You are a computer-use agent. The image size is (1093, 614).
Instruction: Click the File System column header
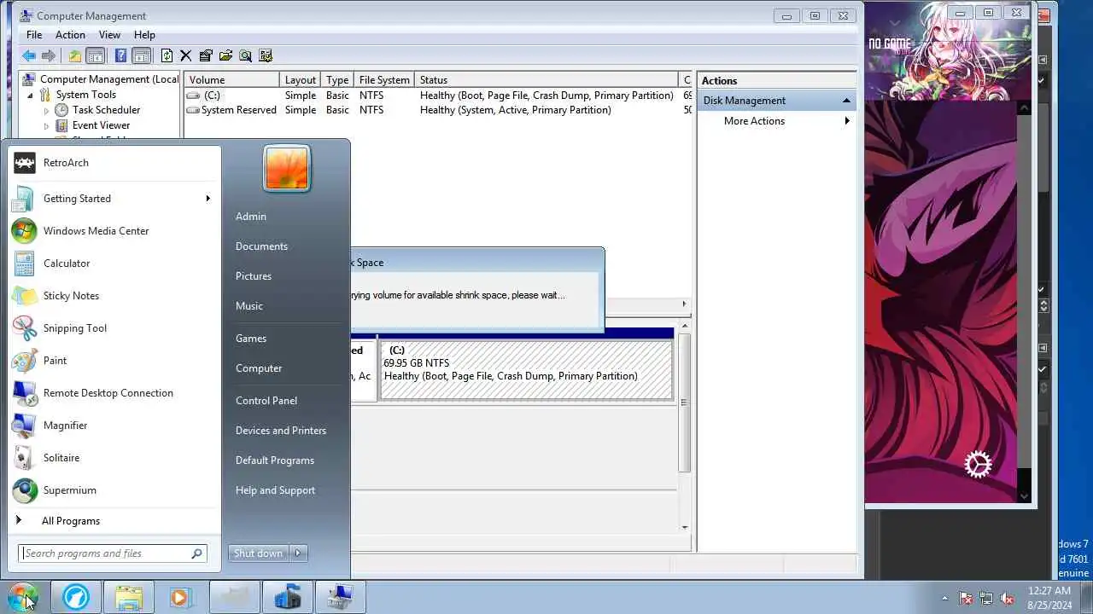[x=383, y=80]
